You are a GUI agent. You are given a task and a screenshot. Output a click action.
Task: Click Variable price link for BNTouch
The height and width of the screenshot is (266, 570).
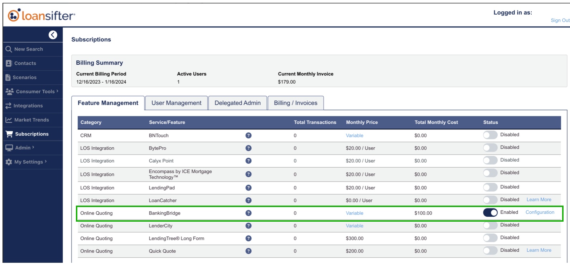tap(354, 136)
